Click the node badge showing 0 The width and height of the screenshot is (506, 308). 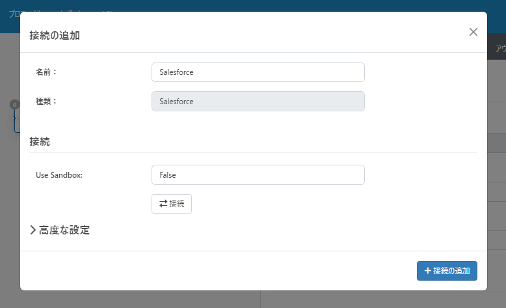tap(14, 104)
